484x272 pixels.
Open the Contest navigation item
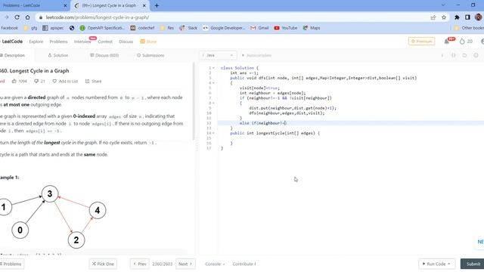[x=105, y=42]
